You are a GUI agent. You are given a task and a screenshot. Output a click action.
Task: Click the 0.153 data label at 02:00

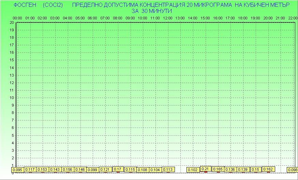click(x=42, y=169)
